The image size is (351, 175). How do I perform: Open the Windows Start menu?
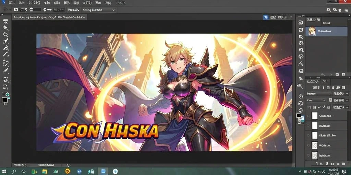coord(4,172)
